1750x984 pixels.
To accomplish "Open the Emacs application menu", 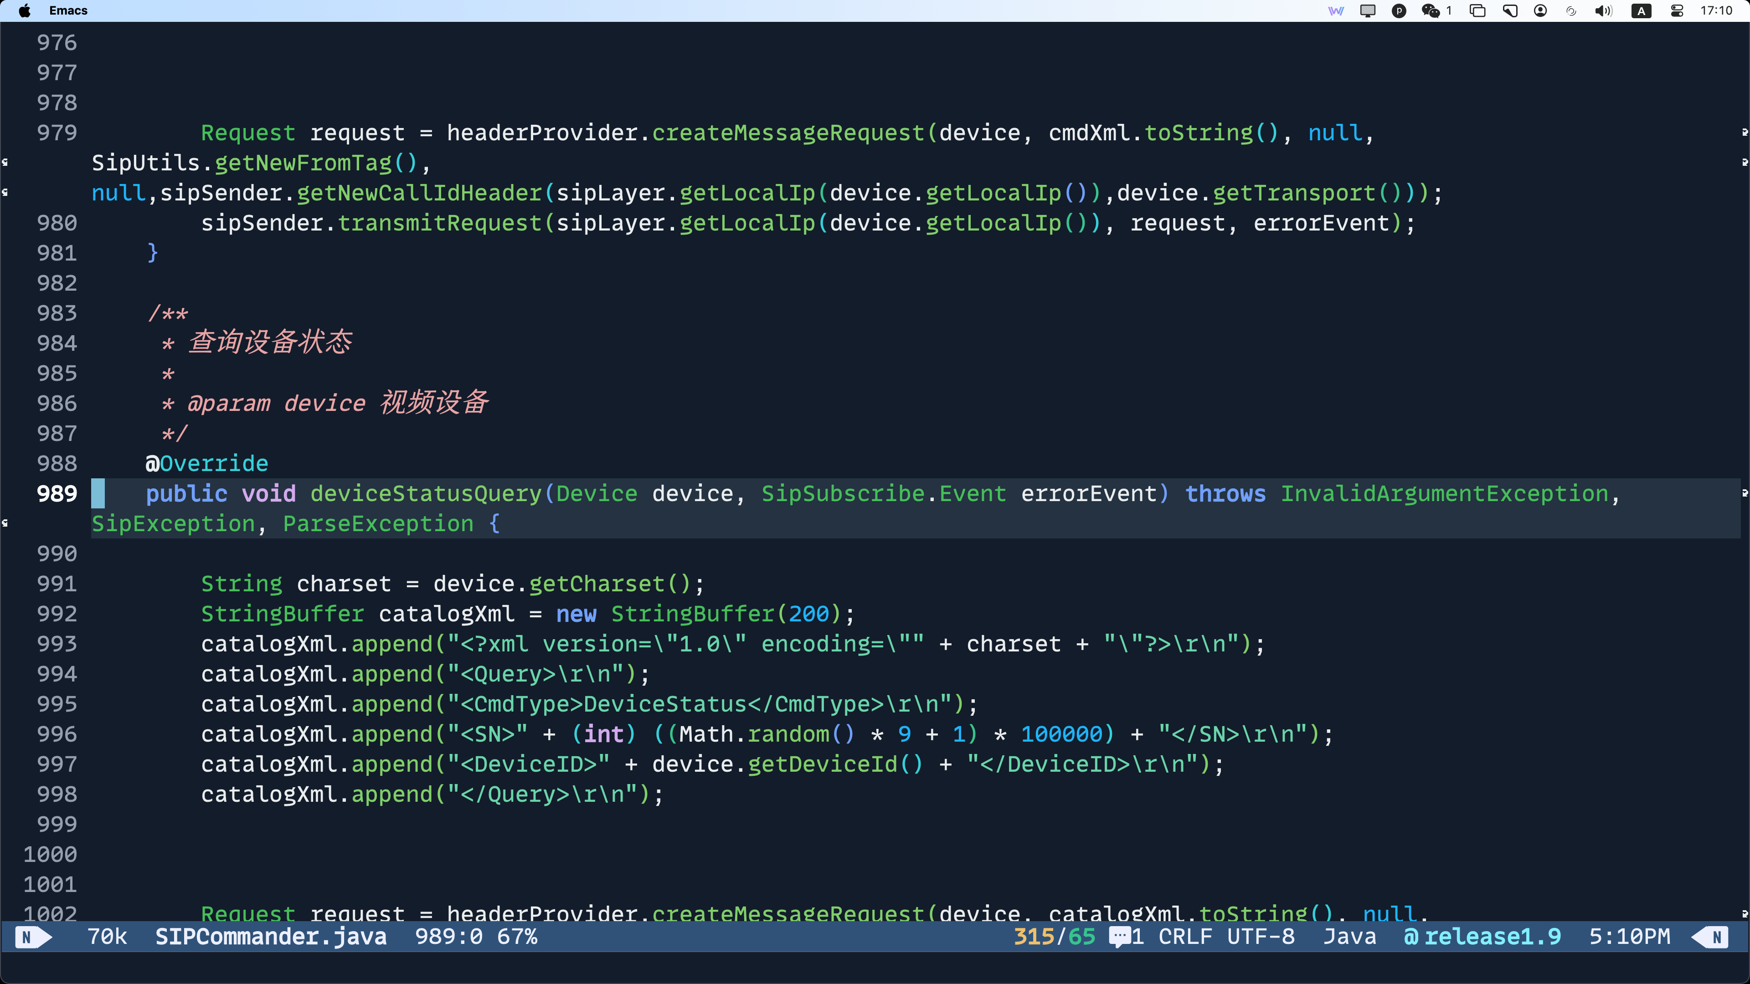I will (69, 11).
